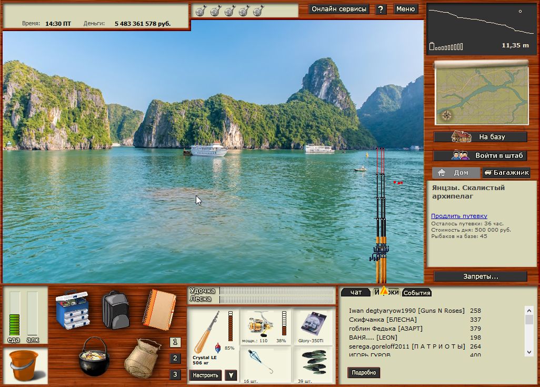Open the Онлайн сервисы menu
This screenshot has width=540, height=387.
pyautogui.click(x=339, y=9)
